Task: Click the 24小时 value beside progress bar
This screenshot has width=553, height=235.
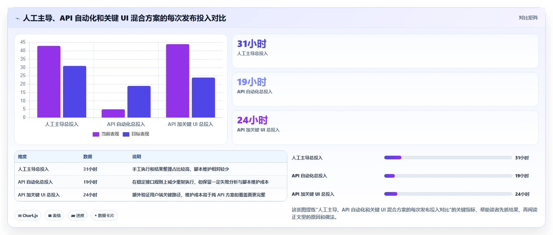Action: [x=522, y=194]
